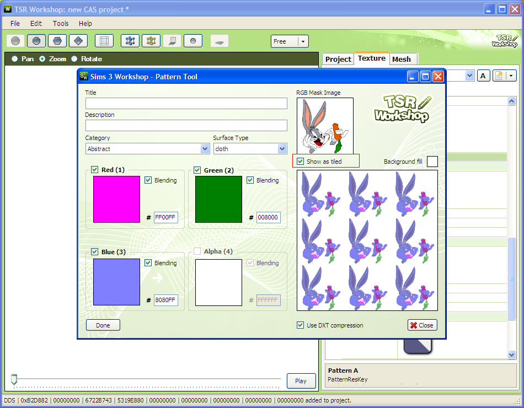Select the dark sphere shading toolbar icon

[x=36, y=41]
